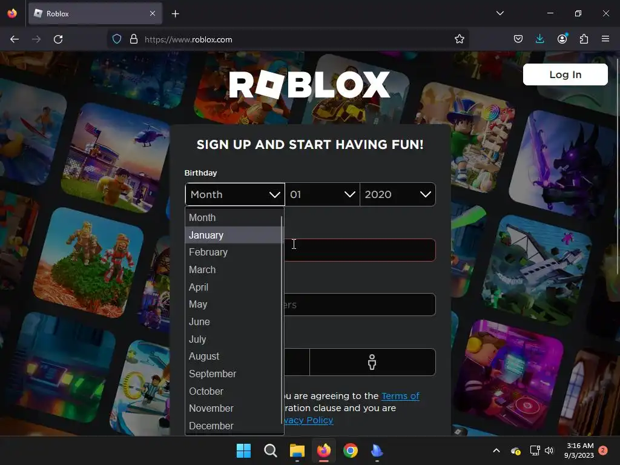Viewport: 620px width, 465px height.
Task: Open the Firefox account icon
Action: point(562,39)
